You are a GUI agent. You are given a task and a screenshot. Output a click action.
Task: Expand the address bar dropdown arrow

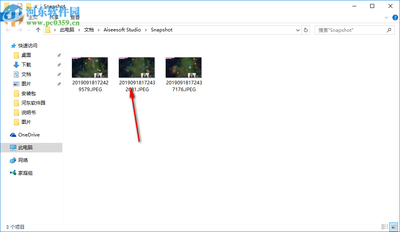pyautogui.click(x=298, y=29)
